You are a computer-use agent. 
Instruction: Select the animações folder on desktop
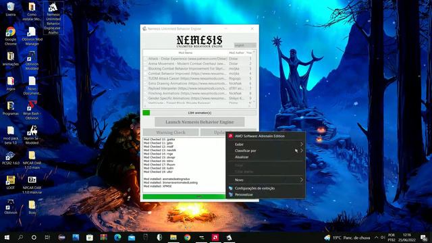click(x=11, y=59)
